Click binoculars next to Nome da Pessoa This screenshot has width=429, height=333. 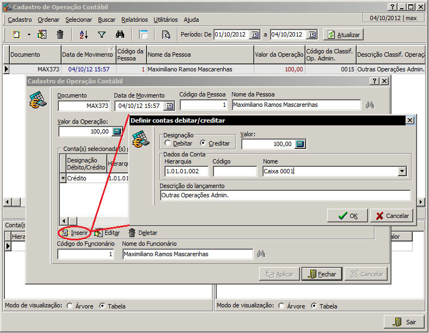point(370,105)
